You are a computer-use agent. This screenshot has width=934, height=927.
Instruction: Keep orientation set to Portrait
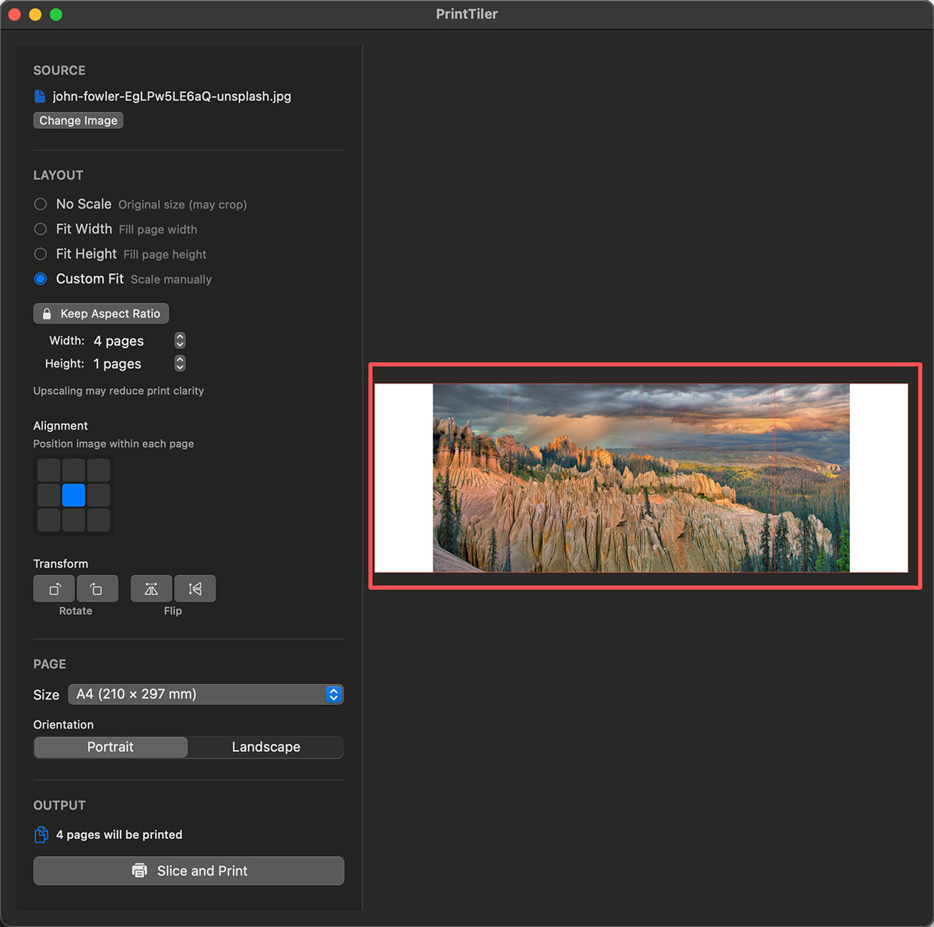tap(110, 746)
